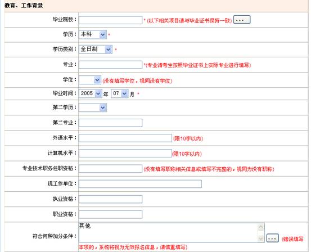Expand the 学历 dropdown showing 本科
The width and height of the screenshot is (311, 252).
tap(93, 34)
